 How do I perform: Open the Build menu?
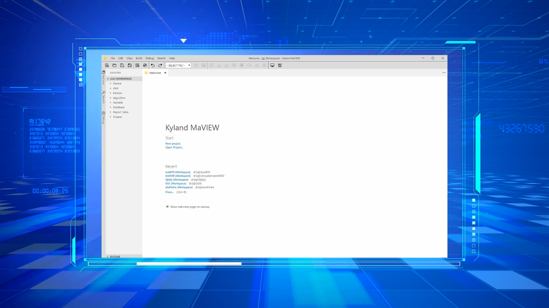tap(139, 58)
